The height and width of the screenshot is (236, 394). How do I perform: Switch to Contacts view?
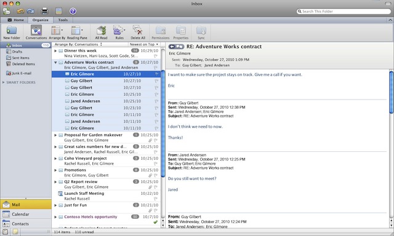(x=26, y=224)
